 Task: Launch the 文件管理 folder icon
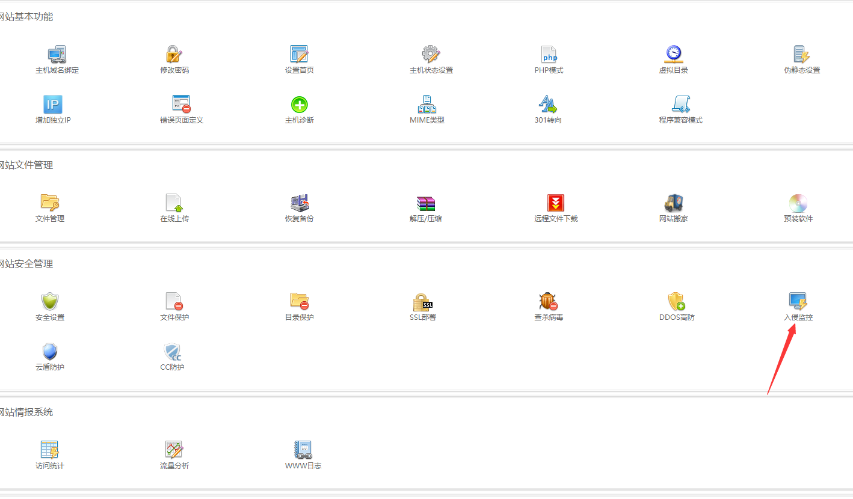point(49,203)
